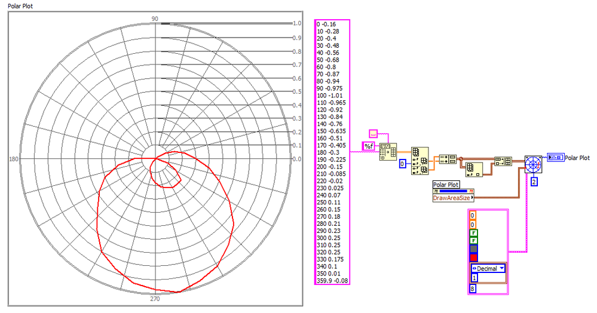The image size is (597, 313).
Task: Click the 0.7 radial scale label
Action: 297,65
